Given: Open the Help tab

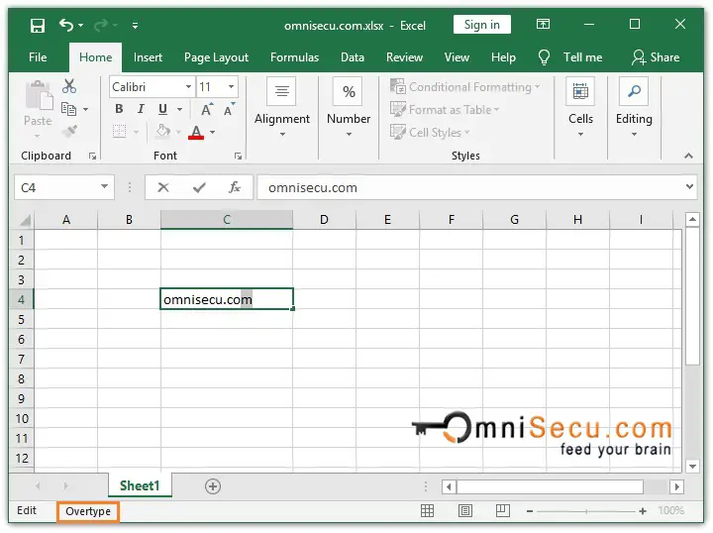Looking at the screenshot, I should 503,57.
